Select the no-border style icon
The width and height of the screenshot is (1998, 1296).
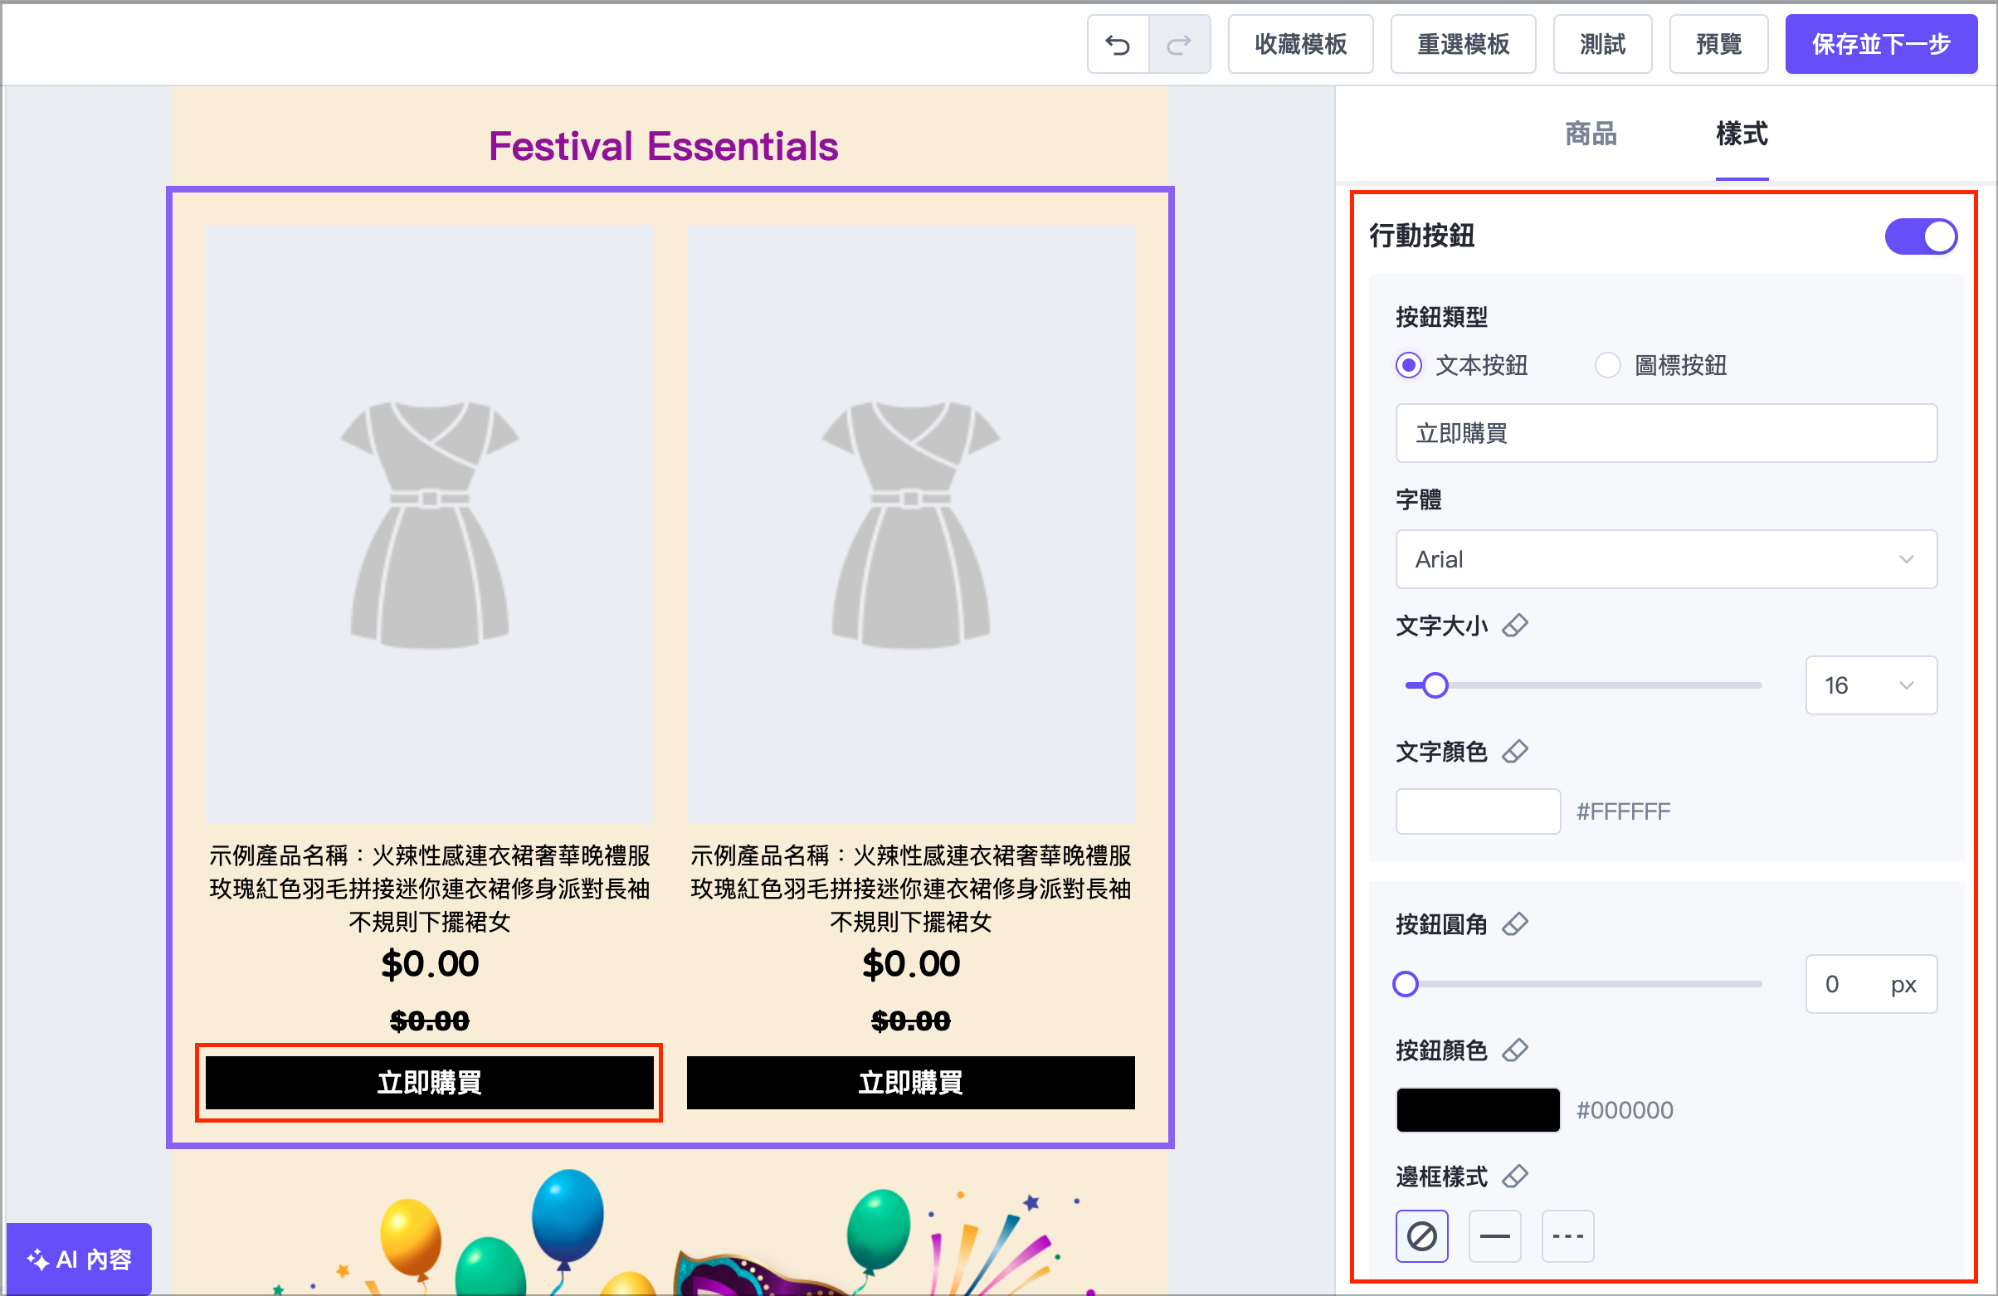[1421, 1235]
